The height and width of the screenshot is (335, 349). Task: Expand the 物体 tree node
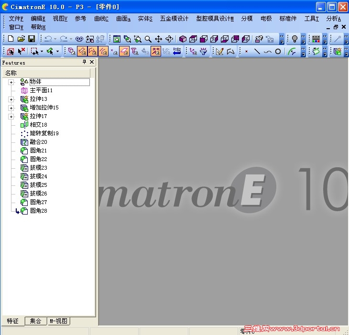tap(11, 82)
